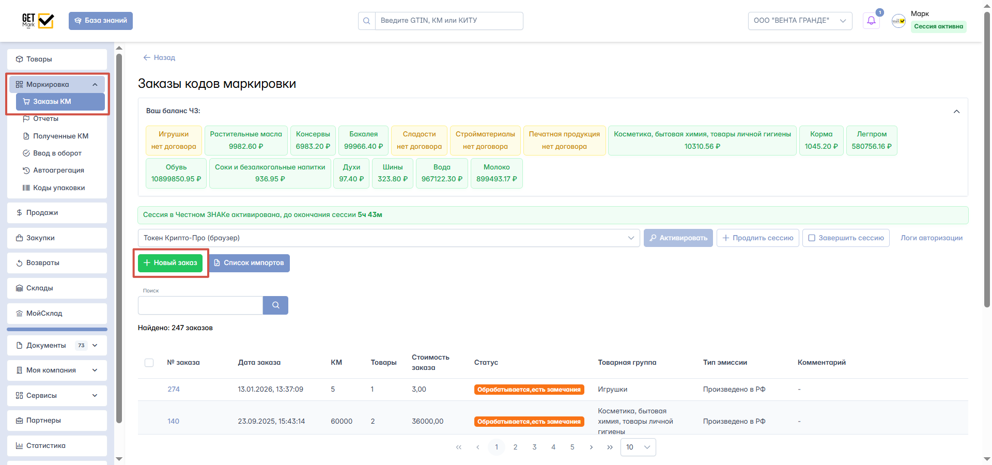
Task: Click the orders search input field
Action: click(x=200, y=305)
